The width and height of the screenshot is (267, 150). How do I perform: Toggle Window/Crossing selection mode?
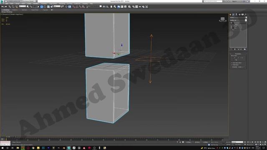(38, 7)
